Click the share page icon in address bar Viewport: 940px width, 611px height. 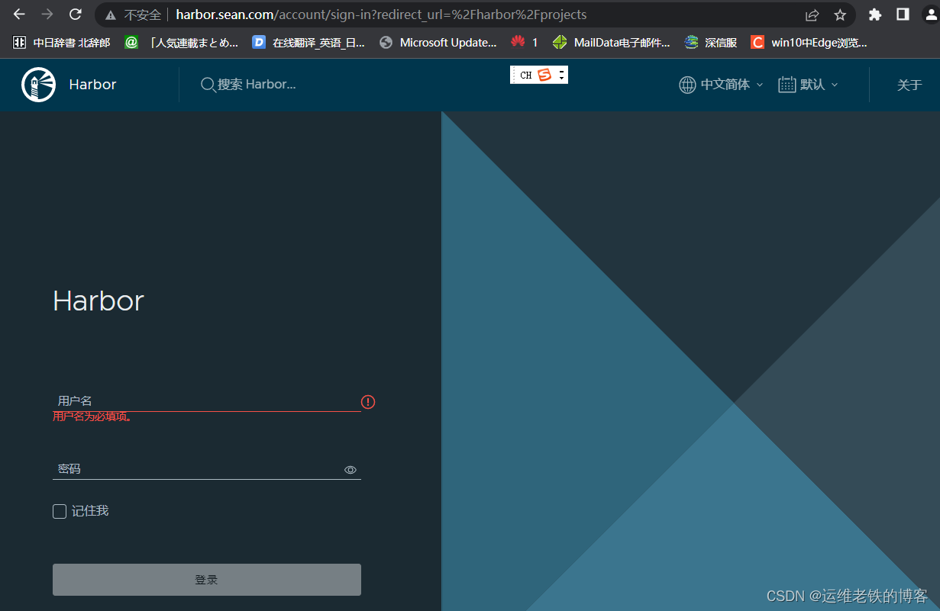(812, 14)
